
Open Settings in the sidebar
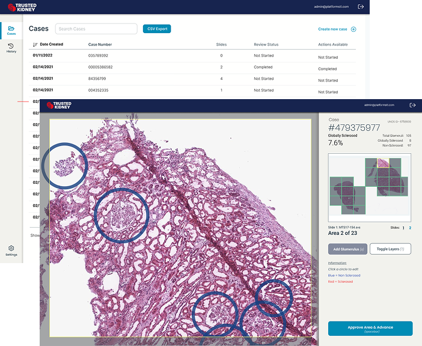click(x=11, y=250)
